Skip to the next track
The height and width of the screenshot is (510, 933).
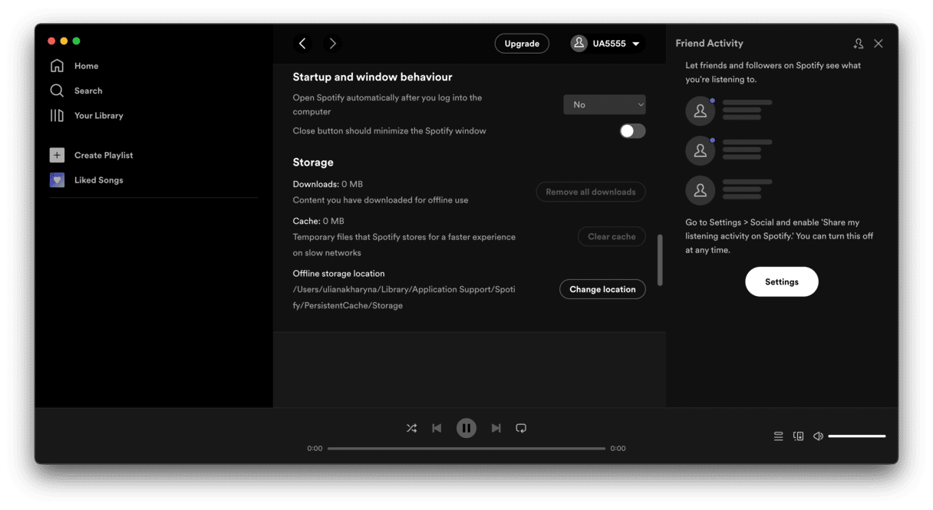[496, 428]
